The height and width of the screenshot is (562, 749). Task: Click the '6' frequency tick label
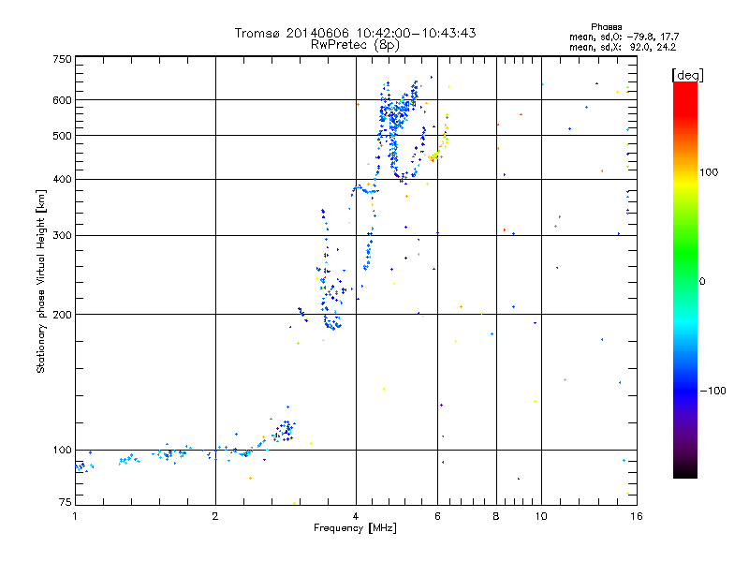click(x=437, y=516)
